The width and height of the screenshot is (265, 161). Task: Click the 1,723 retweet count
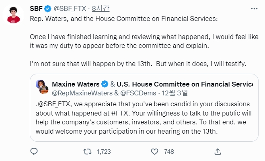(104, 151)
